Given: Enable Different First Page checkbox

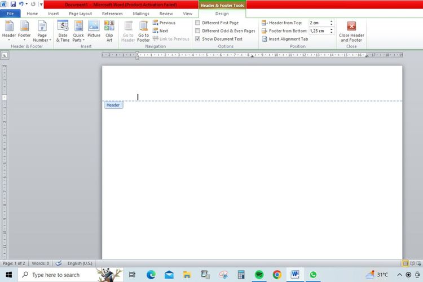Looking at the screenshot, I should pyautogui.click(x=197, y=23).
